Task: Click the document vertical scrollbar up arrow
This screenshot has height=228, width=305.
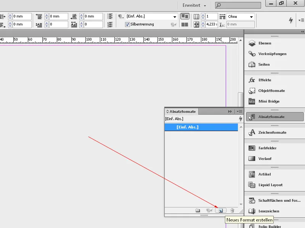Action: 241,40
